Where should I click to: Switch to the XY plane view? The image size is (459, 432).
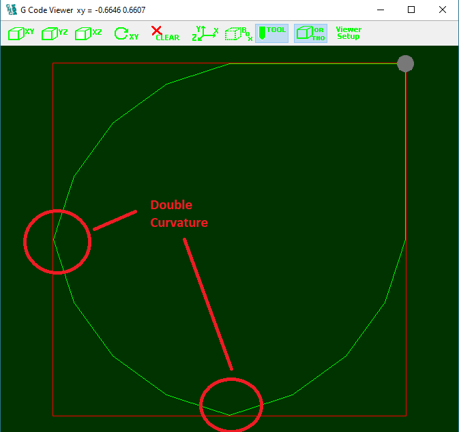(20, 33)
